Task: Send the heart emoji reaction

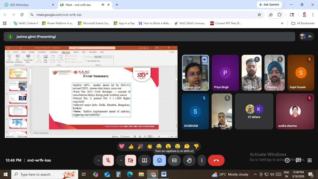Action: [122, 146]
